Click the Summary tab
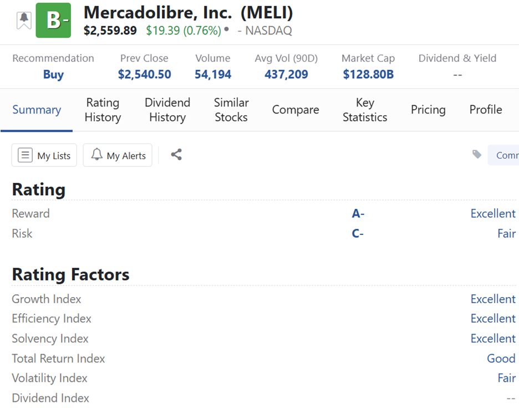Screen dimensions: 519x414 (37, 110)
